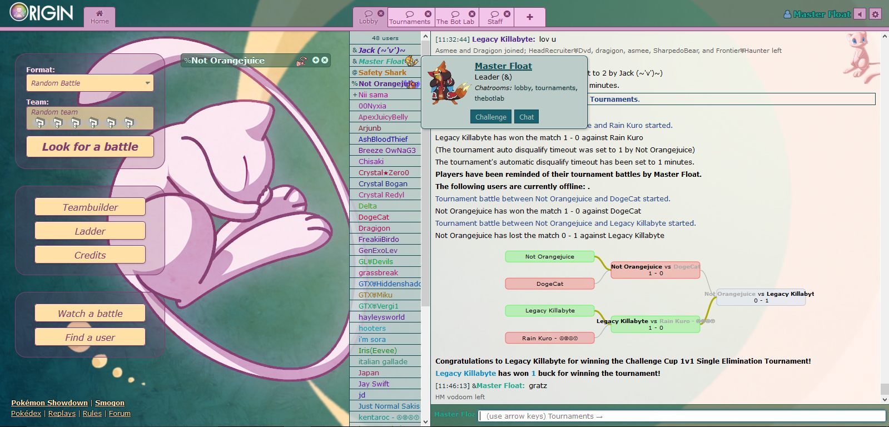
Task: Open the settings gear options
Action: coord(875,14)
